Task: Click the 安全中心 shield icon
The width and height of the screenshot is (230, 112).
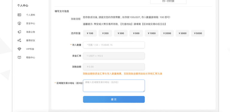Action: 19,23
